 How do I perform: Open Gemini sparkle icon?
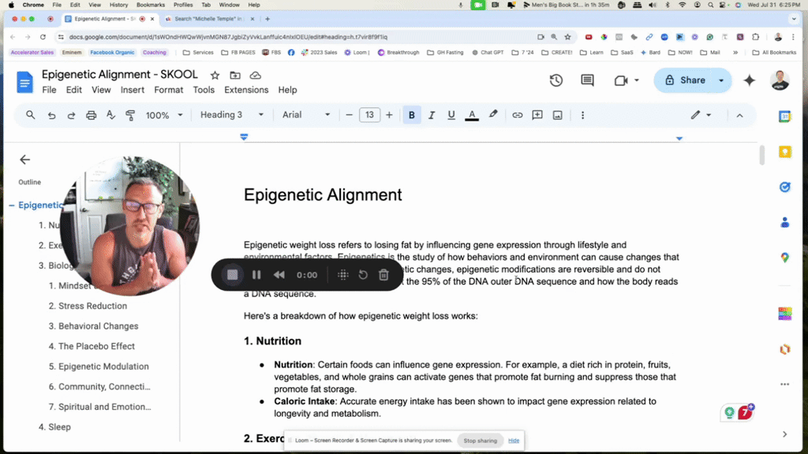(750, 80)
